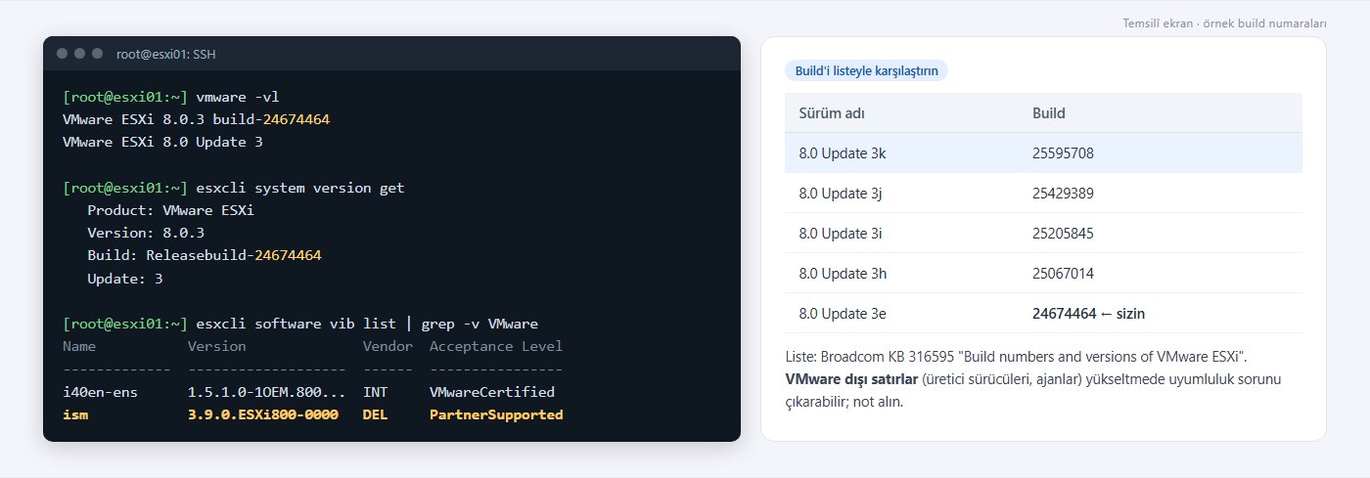Click the 'VMwareCertified' acceptance level

(492, 392)
